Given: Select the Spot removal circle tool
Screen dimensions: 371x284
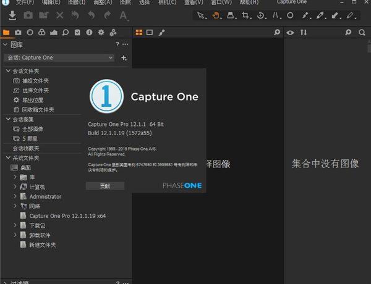Looking at the screenshot, I should pos(290,15).
